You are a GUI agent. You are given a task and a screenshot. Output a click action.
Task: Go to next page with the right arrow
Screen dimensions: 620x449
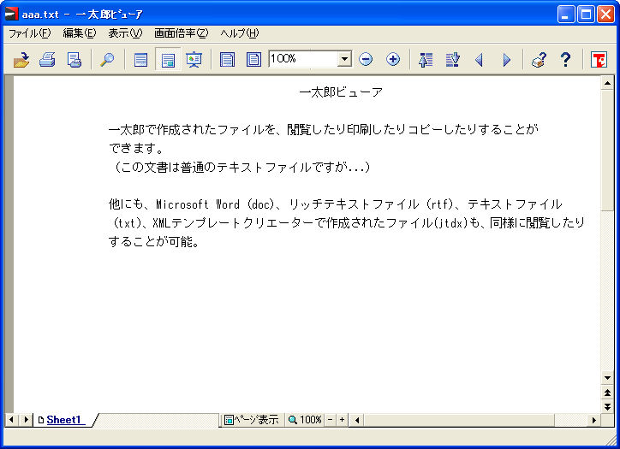[x=506, y=60]
